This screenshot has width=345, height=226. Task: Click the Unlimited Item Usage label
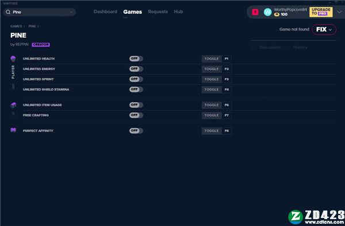(x=42, y=105)
